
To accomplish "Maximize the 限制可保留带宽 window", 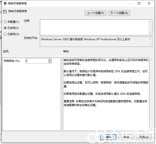I will 139,3.
